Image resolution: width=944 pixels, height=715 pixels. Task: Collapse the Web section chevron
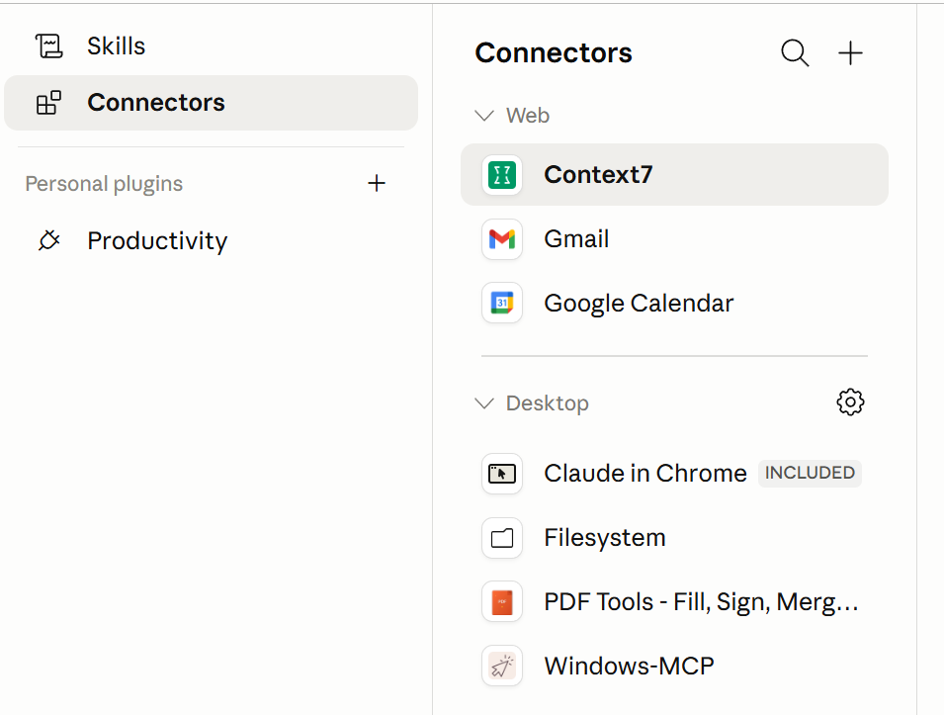tap(484, 115)
